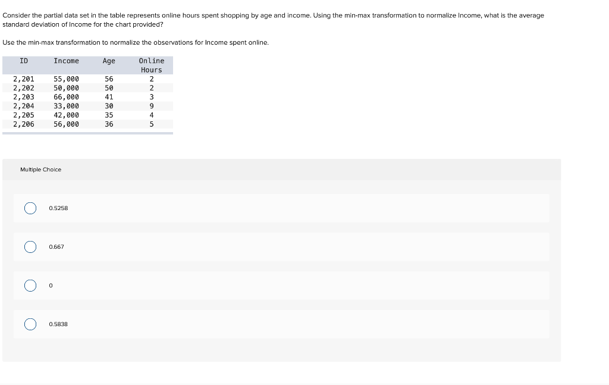
Task: Select the answer option 0
Action: [x=30, y=285]
